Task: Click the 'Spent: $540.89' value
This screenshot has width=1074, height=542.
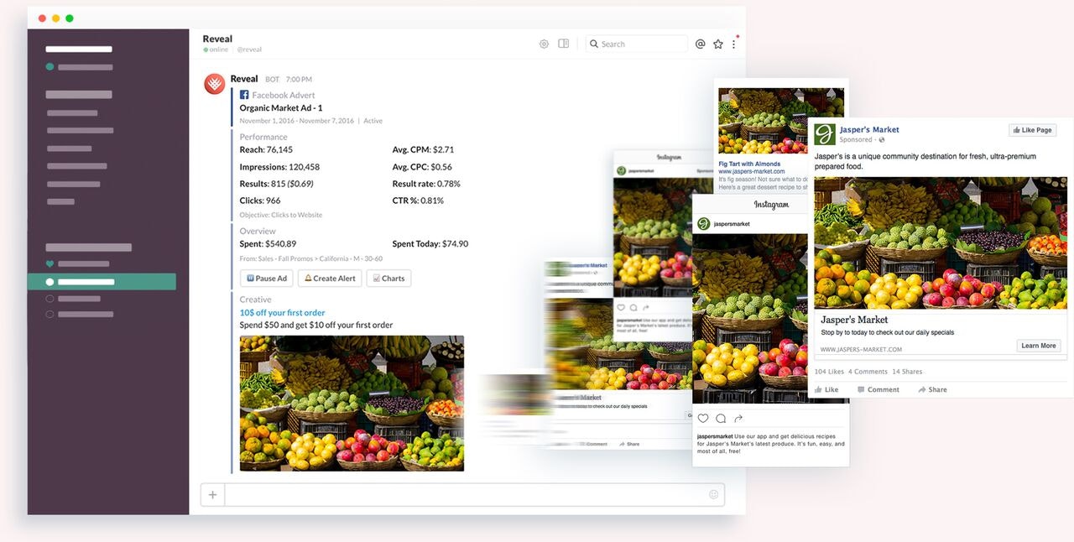Action: (x=268, y=244)
